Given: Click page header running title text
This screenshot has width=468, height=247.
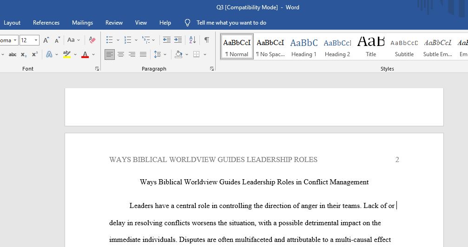Looking at the screenshot, I should tap(213, 160).
